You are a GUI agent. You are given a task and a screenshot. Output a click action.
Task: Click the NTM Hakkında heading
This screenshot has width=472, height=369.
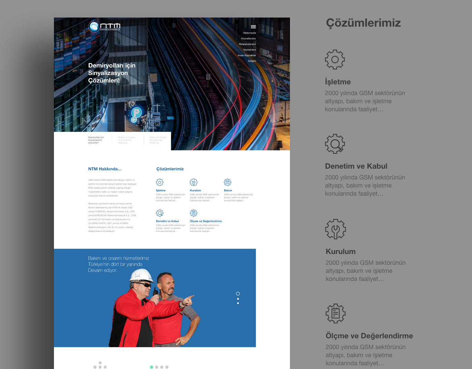coord(105,169)
